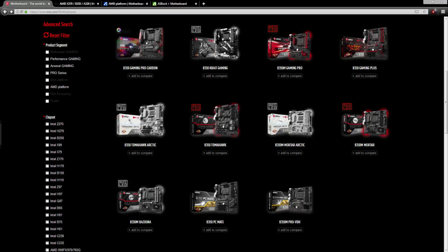The width and height of the screenshot is (448, 252).
Task: Click the WHITE LED badge on B350M Mortar Arctic
Action: click(x=272, y=106)
